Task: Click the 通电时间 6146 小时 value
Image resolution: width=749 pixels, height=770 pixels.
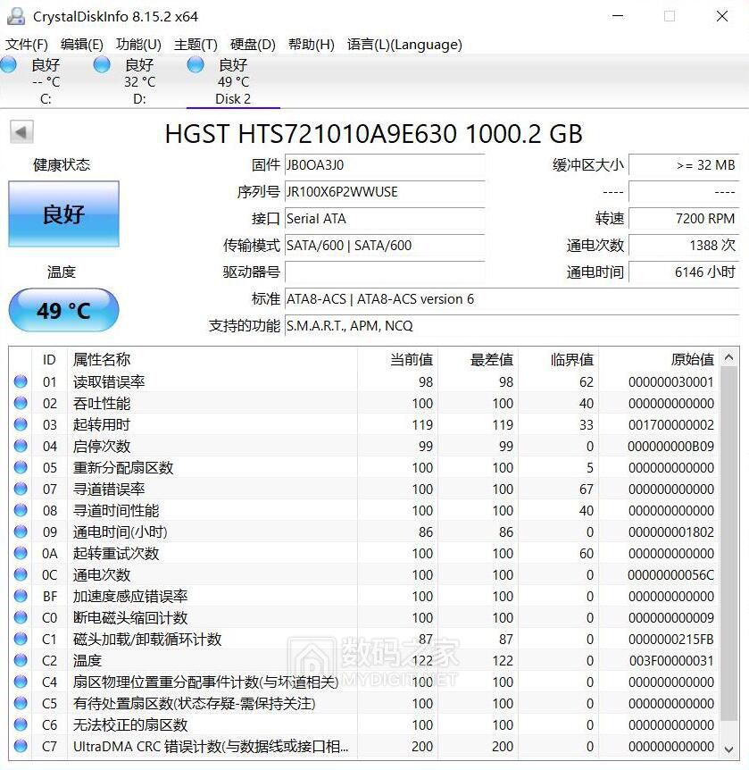Action: (x=684, y=272)
